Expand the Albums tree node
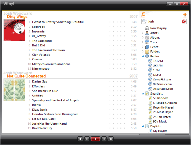This screenshot has width=191, height=145. click(x=143, y=37)
